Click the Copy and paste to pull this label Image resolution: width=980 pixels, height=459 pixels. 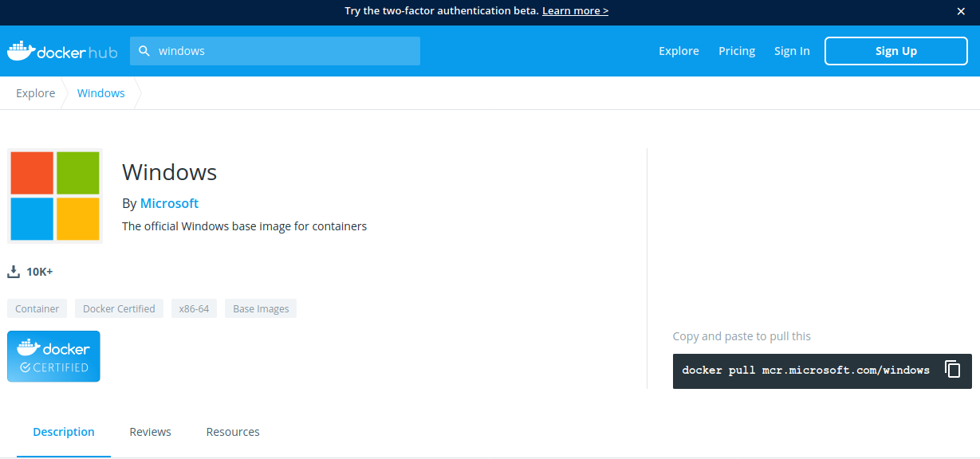pyautogui.click(x=742, y=336)
